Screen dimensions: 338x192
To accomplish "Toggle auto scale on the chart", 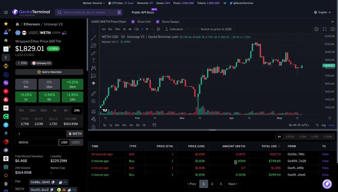I will click(332, 125).
